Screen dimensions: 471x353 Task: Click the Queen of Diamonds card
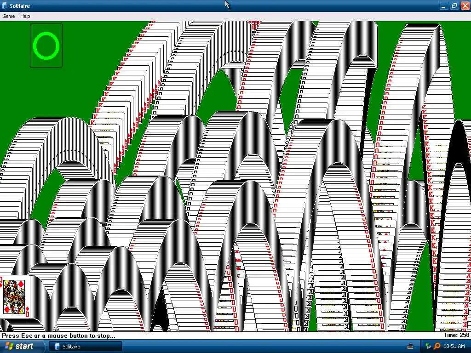coord(15,297)
